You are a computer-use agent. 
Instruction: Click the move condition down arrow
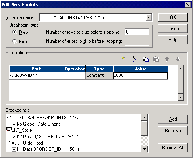178,59
